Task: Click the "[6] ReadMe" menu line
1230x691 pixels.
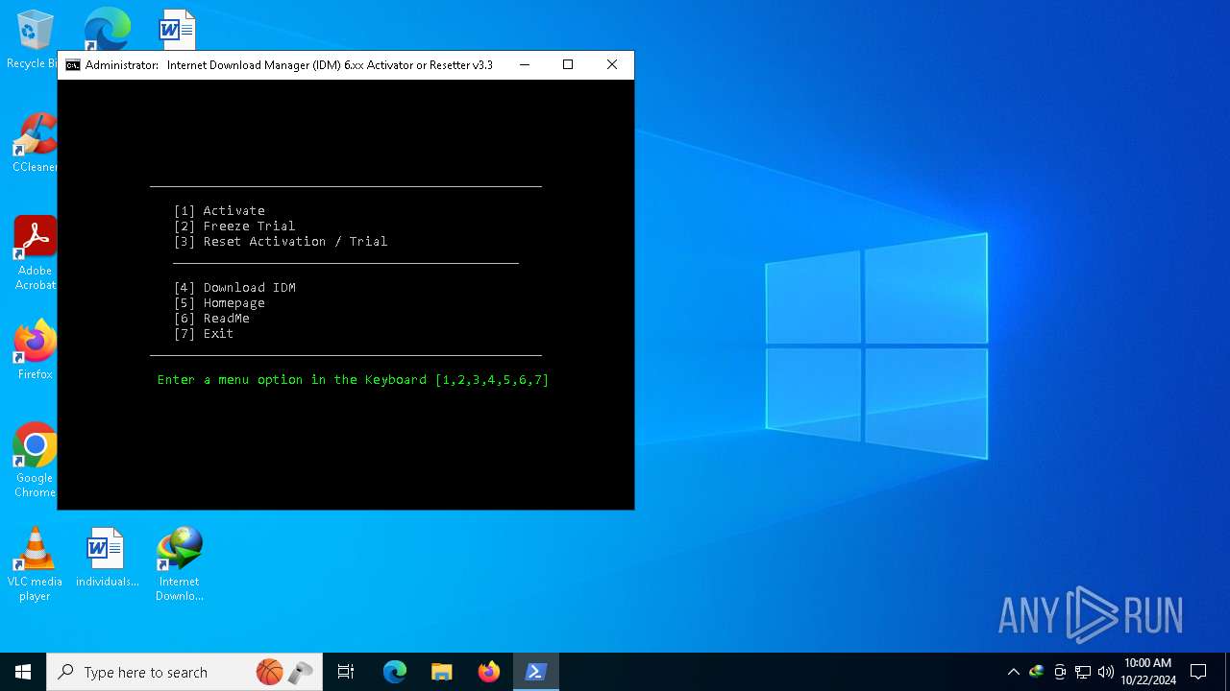Action: coord(211,319)
